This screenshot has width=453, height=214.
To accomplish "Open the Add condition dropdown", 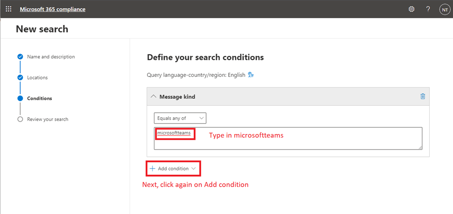I will (173, 169).
